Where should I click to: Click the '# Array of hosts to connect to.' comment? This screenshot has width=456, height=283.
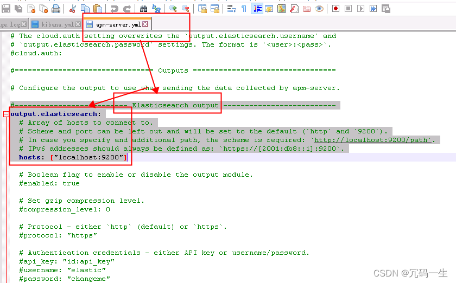point(86,123)
